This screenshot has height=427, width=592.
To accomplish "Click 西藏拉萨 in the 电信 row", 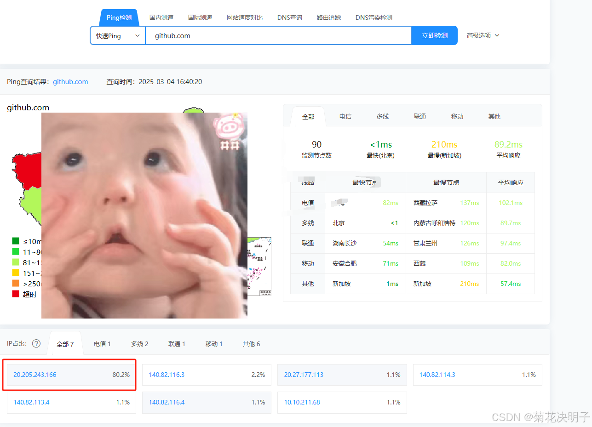I will (425, 203).
